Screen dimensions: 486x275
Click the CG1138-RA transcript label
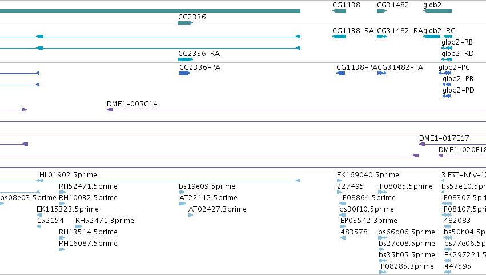pos(353,31)
